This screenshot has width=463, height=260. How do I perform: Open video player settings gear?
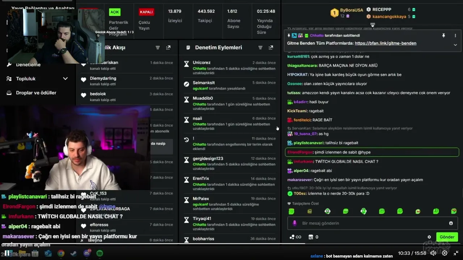(445, 253)
